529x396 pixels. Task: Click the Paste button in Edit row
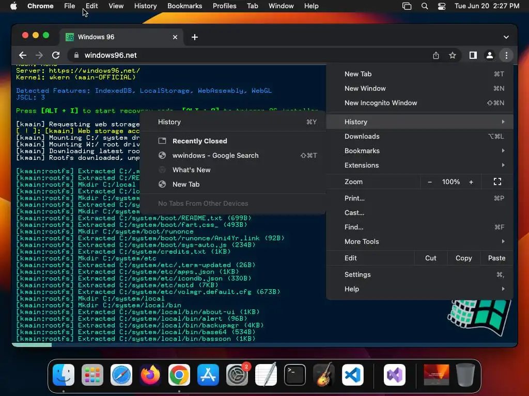tap(496, 258)
